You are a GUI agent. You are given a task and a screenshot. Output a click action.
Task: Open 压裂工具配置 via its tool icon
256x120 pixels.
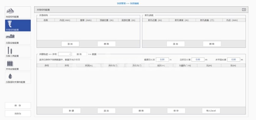(x=10, y=50)
